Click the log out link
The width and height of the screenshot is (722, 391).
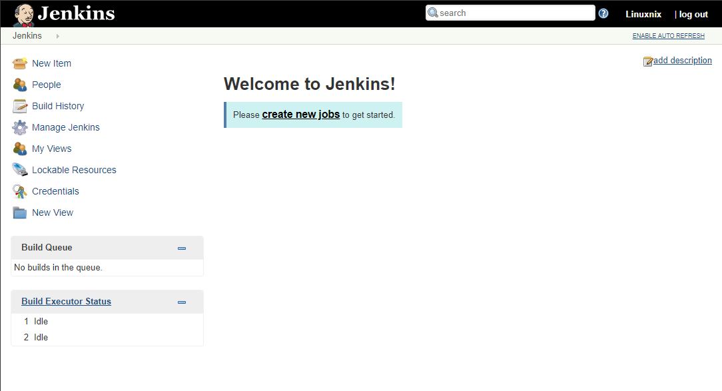[x=693, y=14]
